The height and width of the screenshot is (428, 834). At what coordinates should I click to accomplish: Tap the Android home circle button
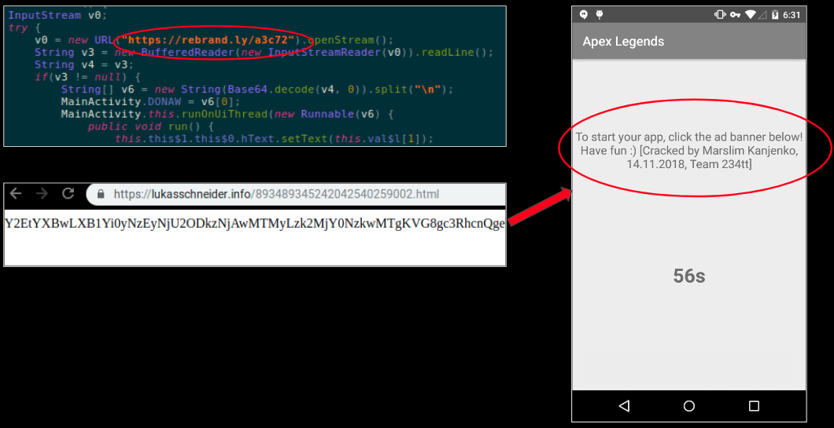(x=688, y=406)
